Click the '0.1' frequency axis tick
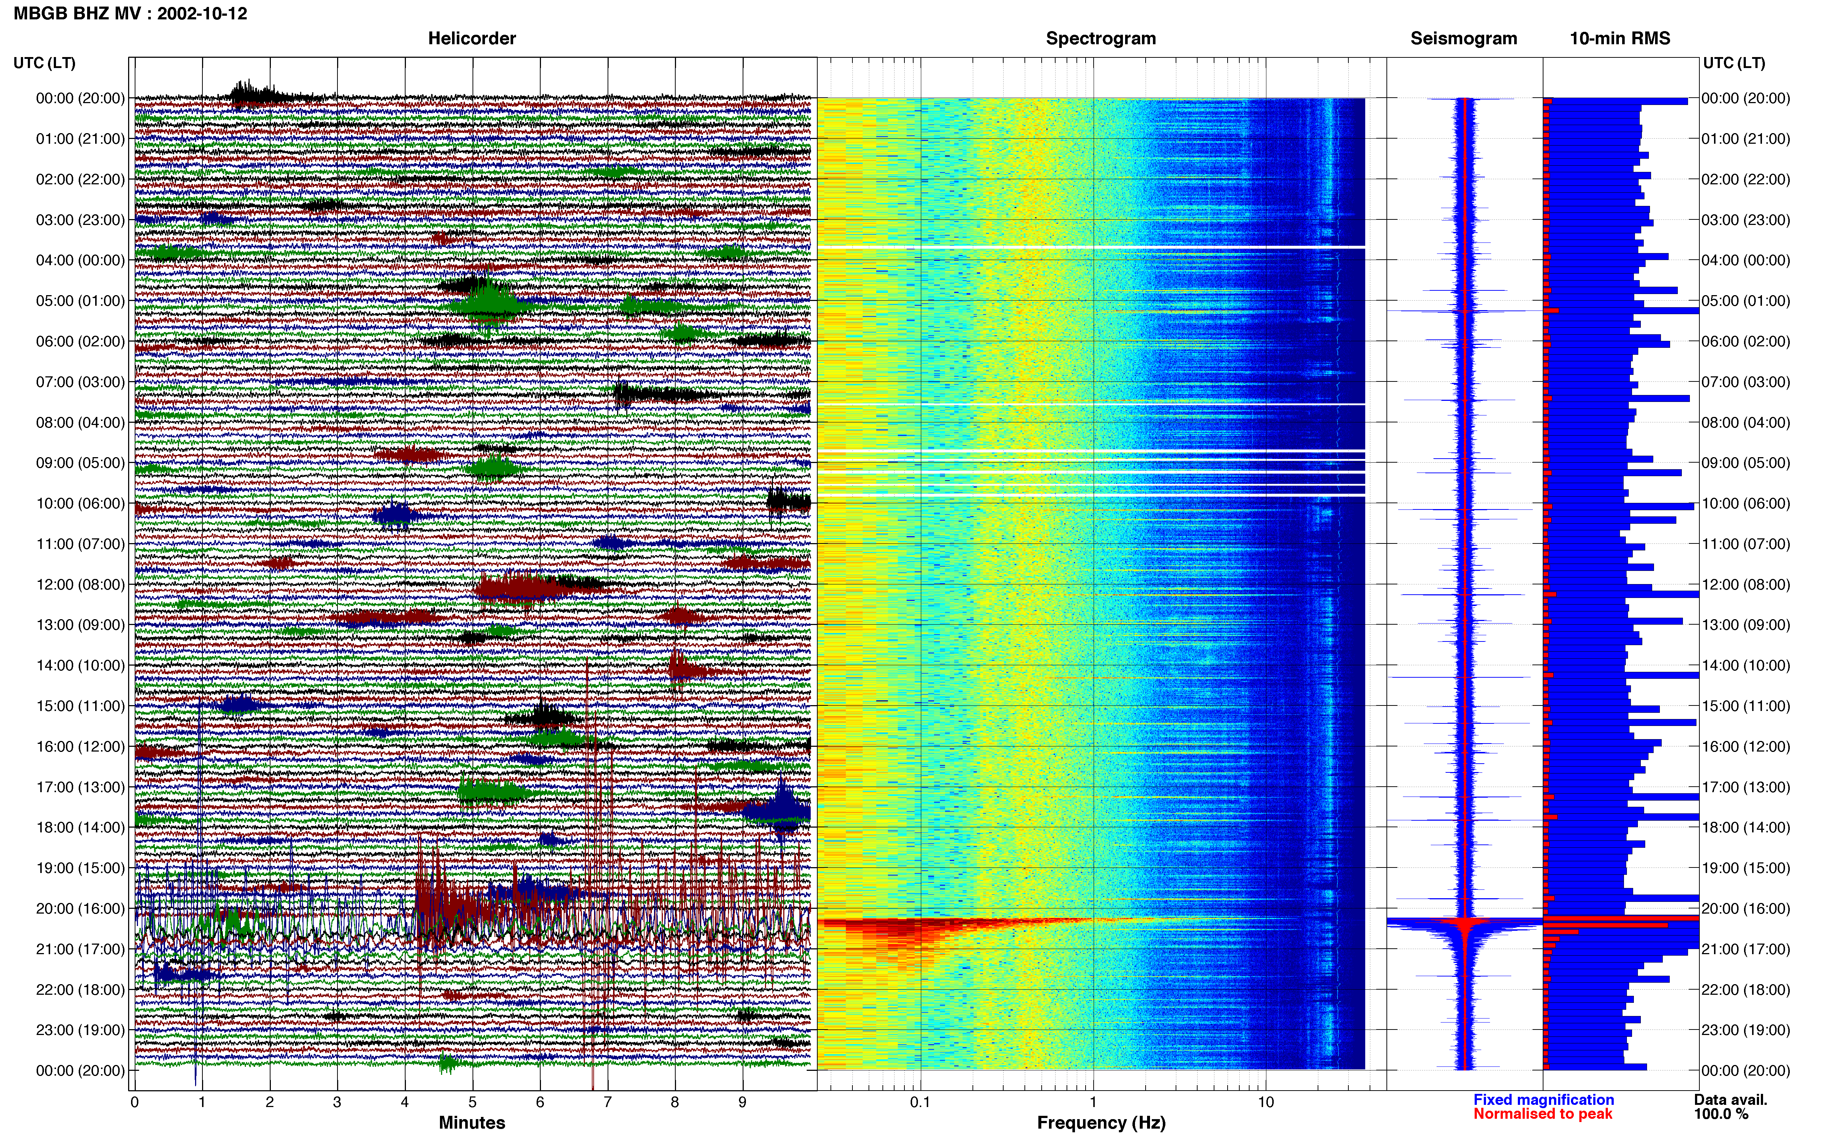1837x1148 pixels. click(x=920, y=1102)
